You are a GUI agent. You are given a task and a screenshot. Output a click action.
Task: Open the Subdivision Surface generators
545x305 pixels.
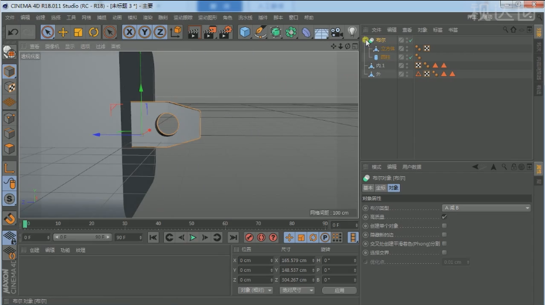click(x=276, y=32)
